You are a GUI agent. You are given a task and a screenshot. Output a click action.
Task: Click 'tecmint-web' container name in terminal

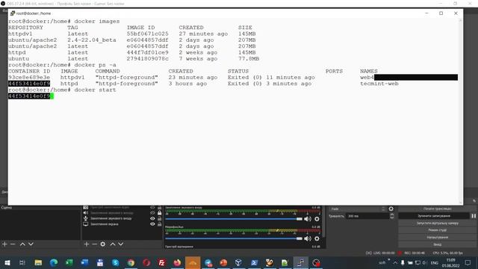(x=379, y=83)
